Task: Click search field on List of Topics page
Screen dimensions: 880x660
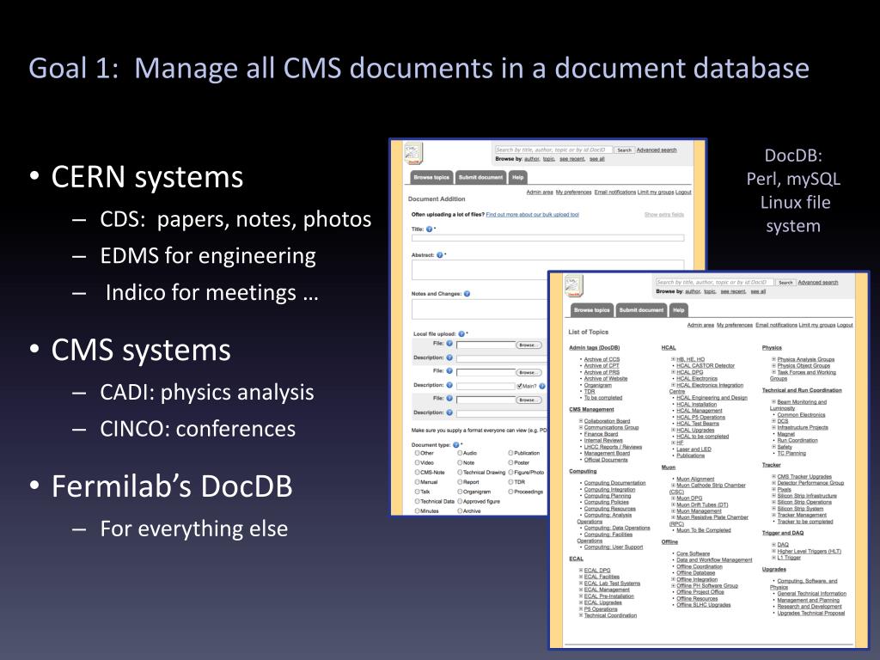Action: (x=714, y=282)
